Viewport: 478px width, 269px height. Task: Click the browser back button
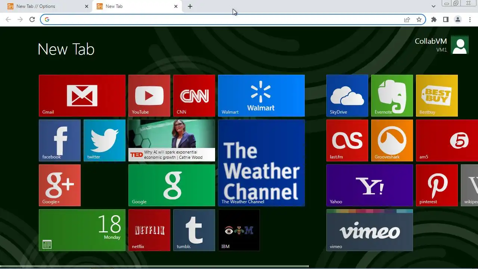click(x=8, y=19)
